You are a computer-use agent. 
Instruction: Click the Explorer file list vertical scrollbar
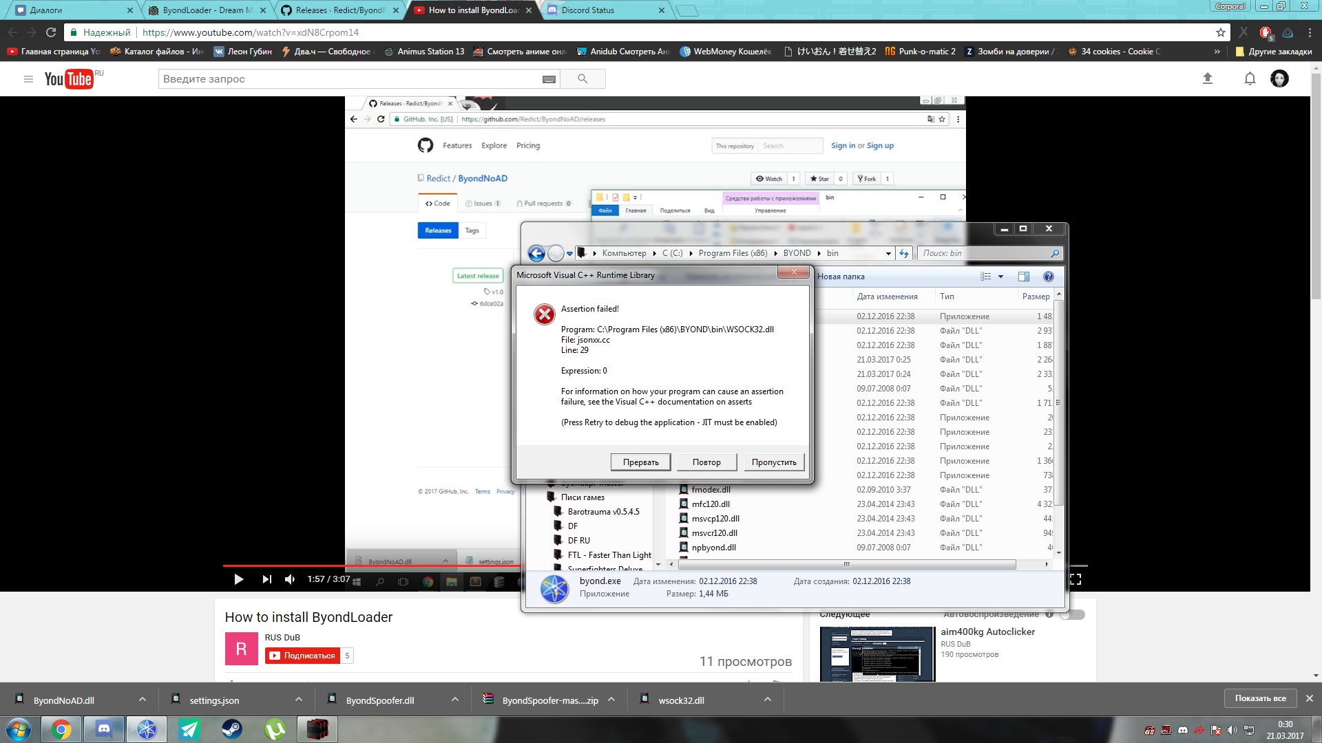[x=1058, y=402]
